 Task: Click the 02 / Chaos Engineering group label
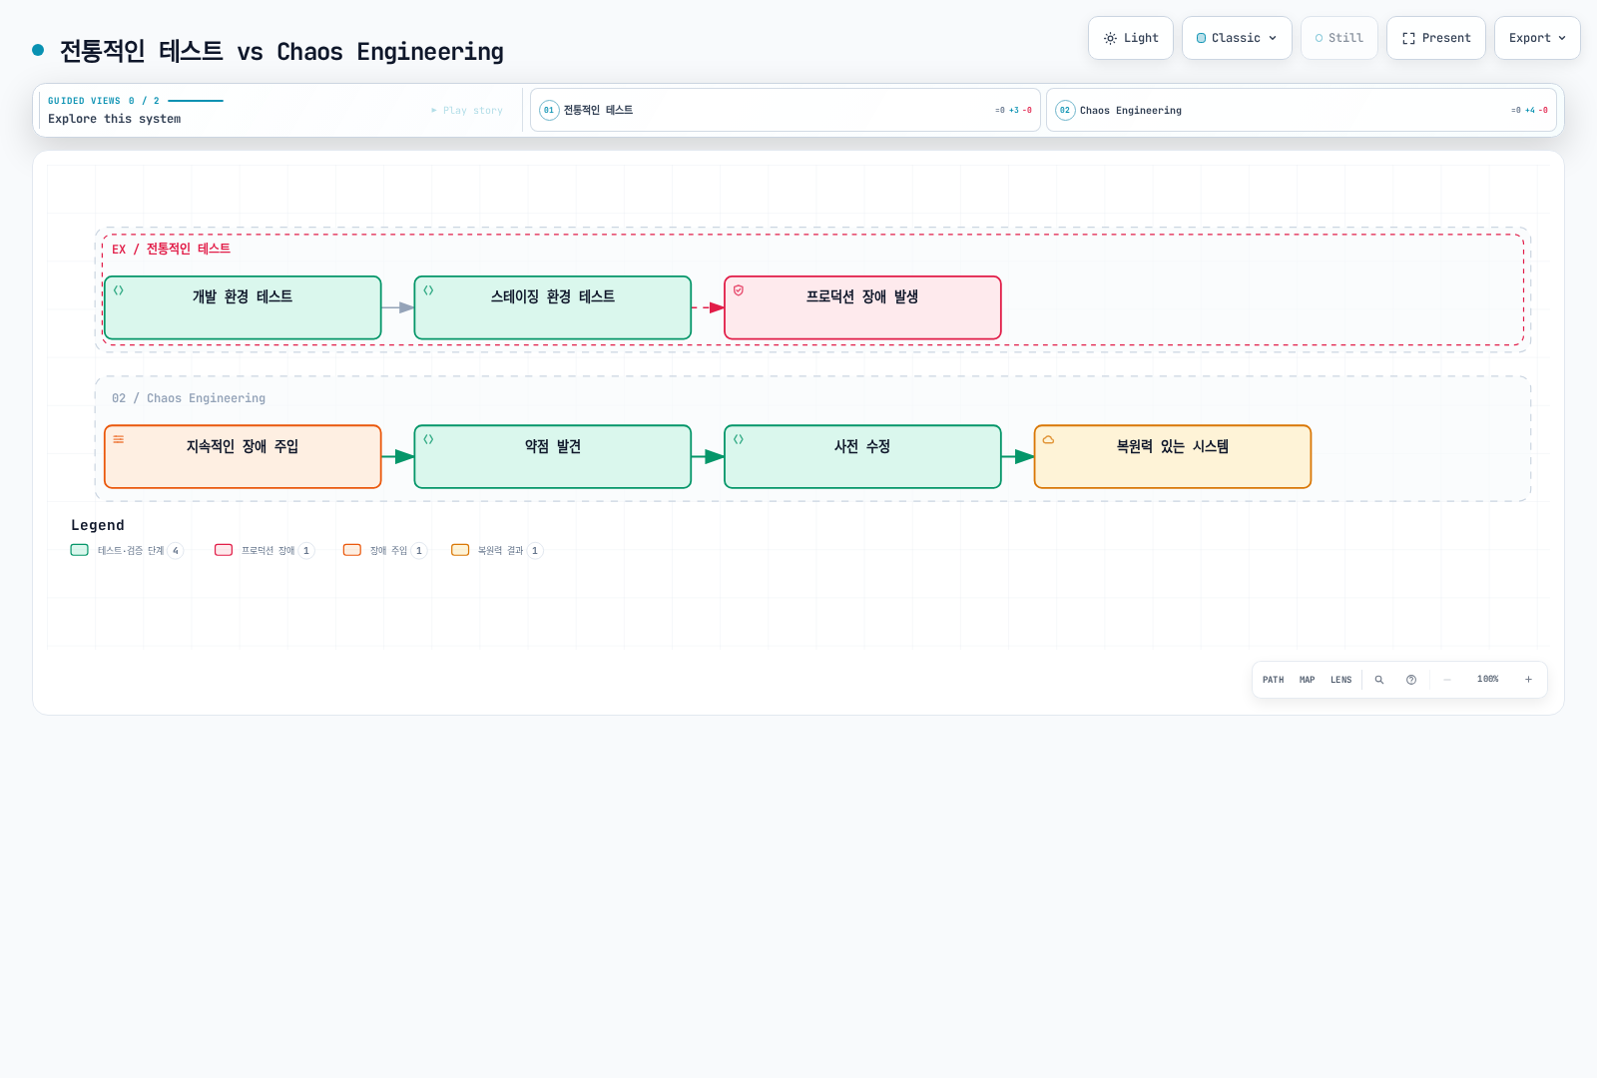click(189, 398)
